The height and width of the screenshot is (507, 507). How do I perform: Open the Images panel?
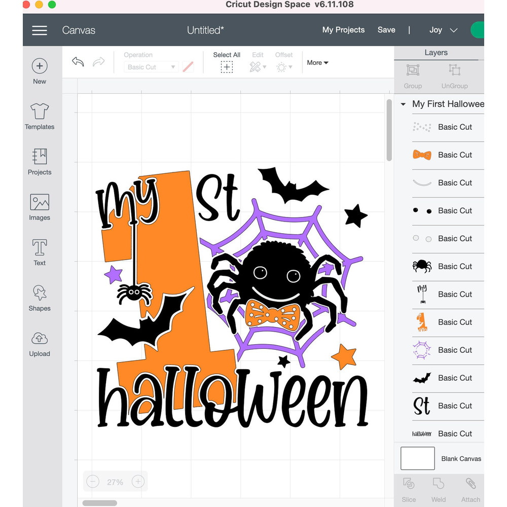point(40,207)
